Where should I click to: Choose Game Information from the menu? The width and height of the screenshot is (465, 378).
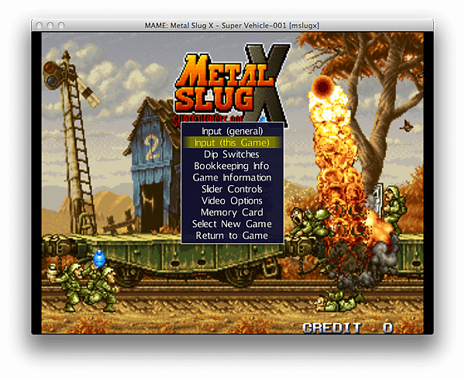[x=232, y=177]
